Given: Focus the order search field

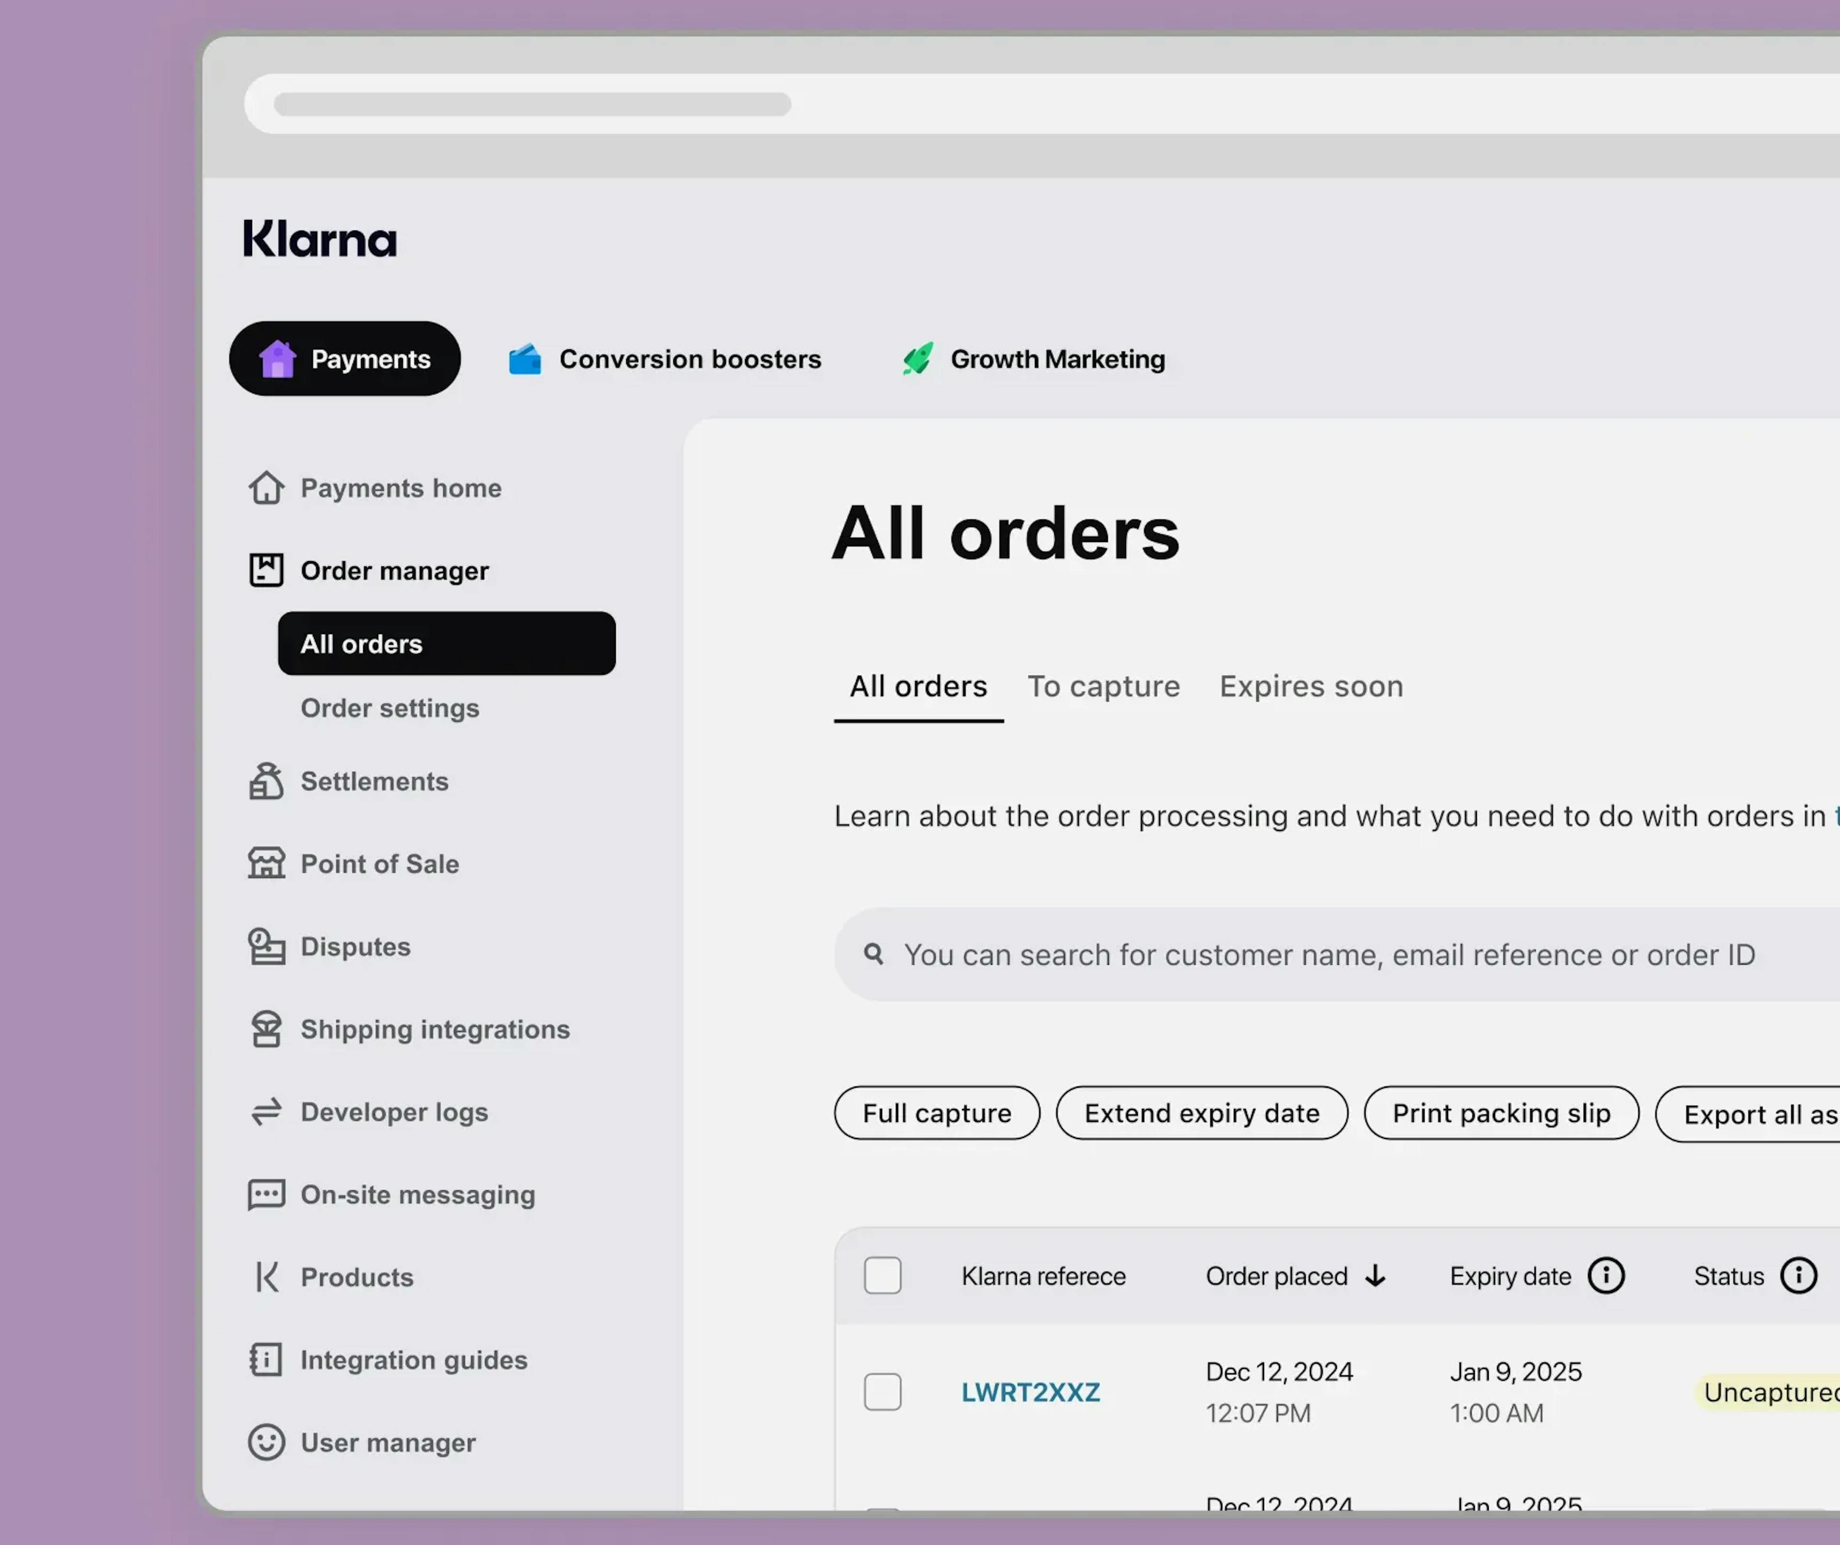Looking at the screenshot, I should (x=1337, y=954).
